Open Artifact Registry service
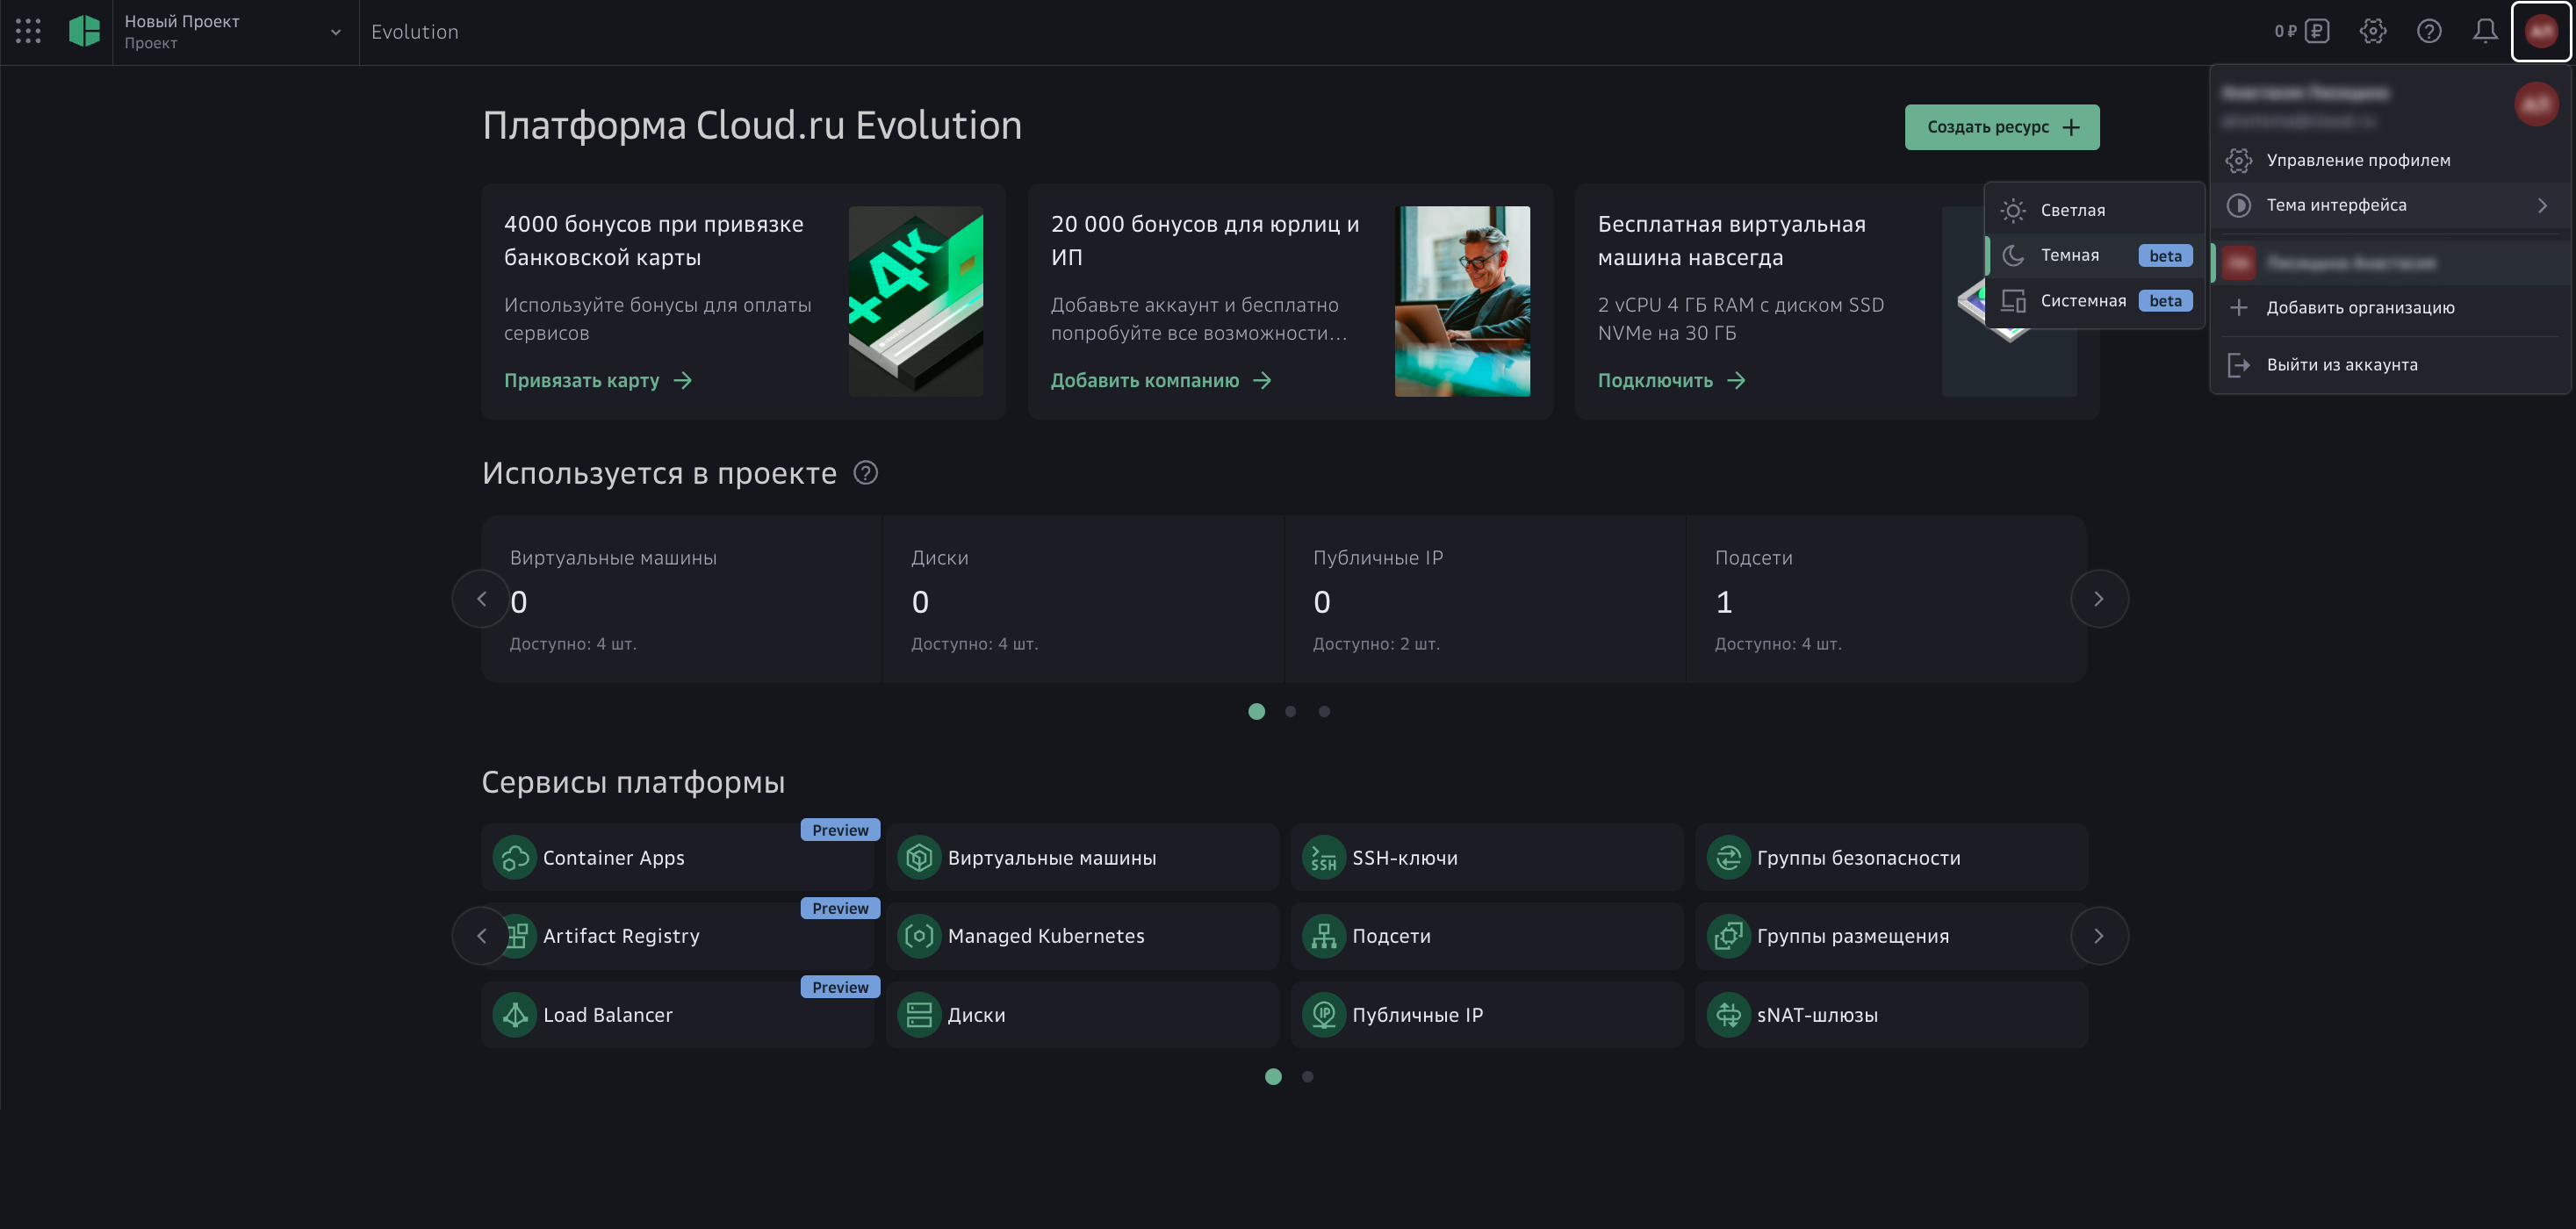 pos(678,936)
